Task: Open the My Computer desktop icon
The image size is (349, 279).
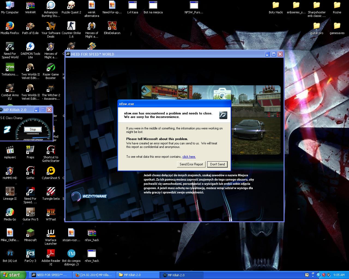Action: point(10,7)
